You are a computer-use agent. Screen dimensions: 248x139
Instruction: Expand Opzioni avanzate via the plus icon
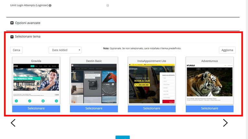point(12,23)
